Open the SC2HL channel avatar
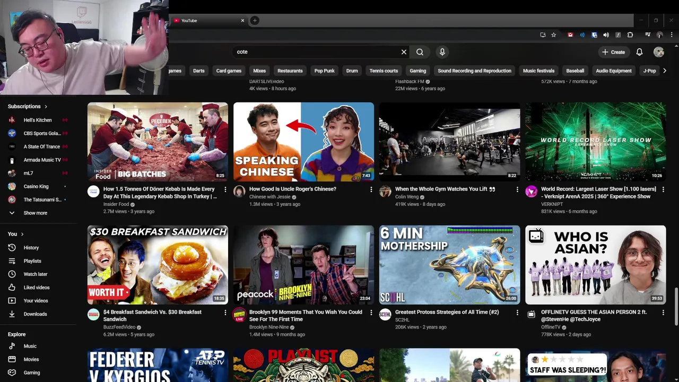 tap(385, 315)
